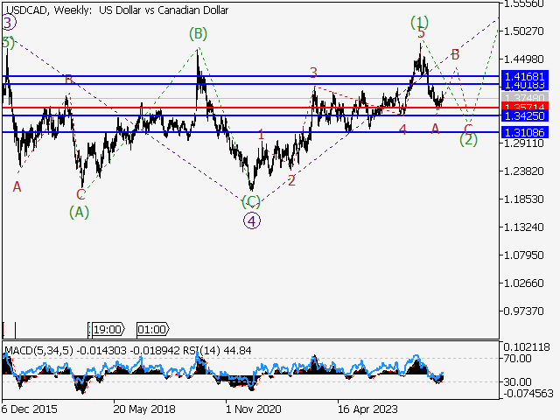This screenshot has width=560, height=420.
Task: Click the red 1.35714 price level tag
Action: point(529,107)
